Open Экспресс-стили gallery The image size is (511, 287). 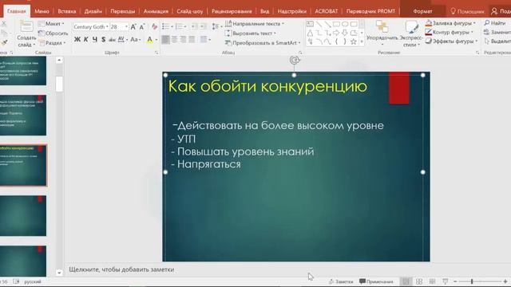click(x=410, y=33)
